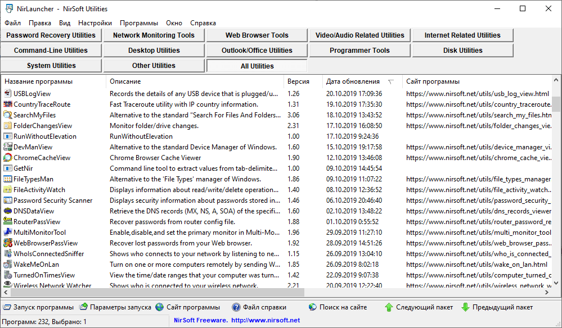This screenshot has height=328, width=562.
Task: Click the WakeMeOnLan icon
Action: [x=7, y=265]
